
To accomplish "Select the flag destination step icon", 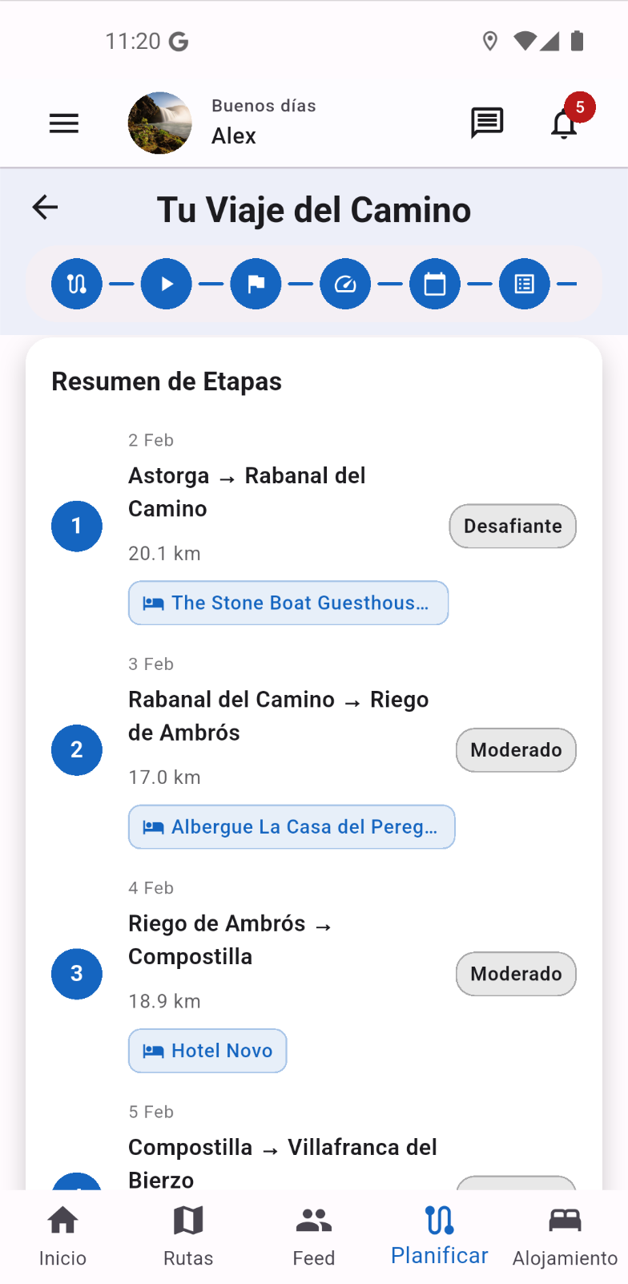I will coord(256,284).
